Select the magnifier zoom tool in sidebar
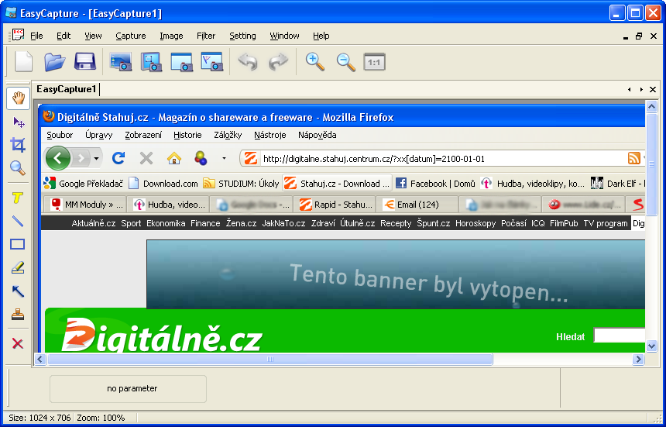The image size is (666, 427). point(18,168)
